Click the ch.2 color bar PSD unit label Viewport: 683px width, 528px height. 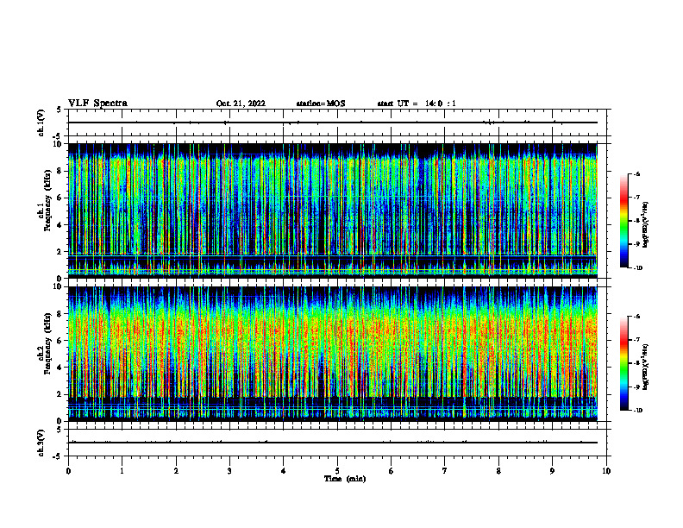point(646,367)
